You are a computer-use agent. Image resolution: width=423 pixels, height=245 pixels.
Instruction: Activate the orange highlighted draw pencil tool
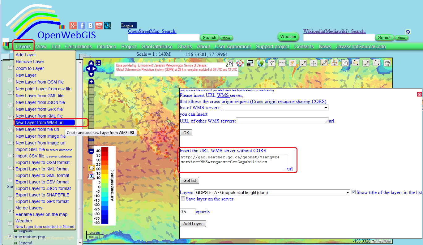[x=324, y=63]
